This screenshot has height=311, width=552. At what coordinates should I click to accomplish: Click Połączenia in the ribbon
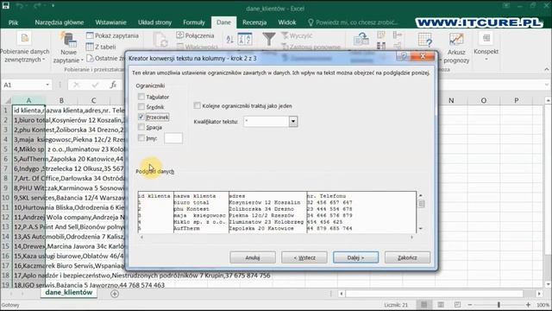pyautogui.click(x=196, y=35)
